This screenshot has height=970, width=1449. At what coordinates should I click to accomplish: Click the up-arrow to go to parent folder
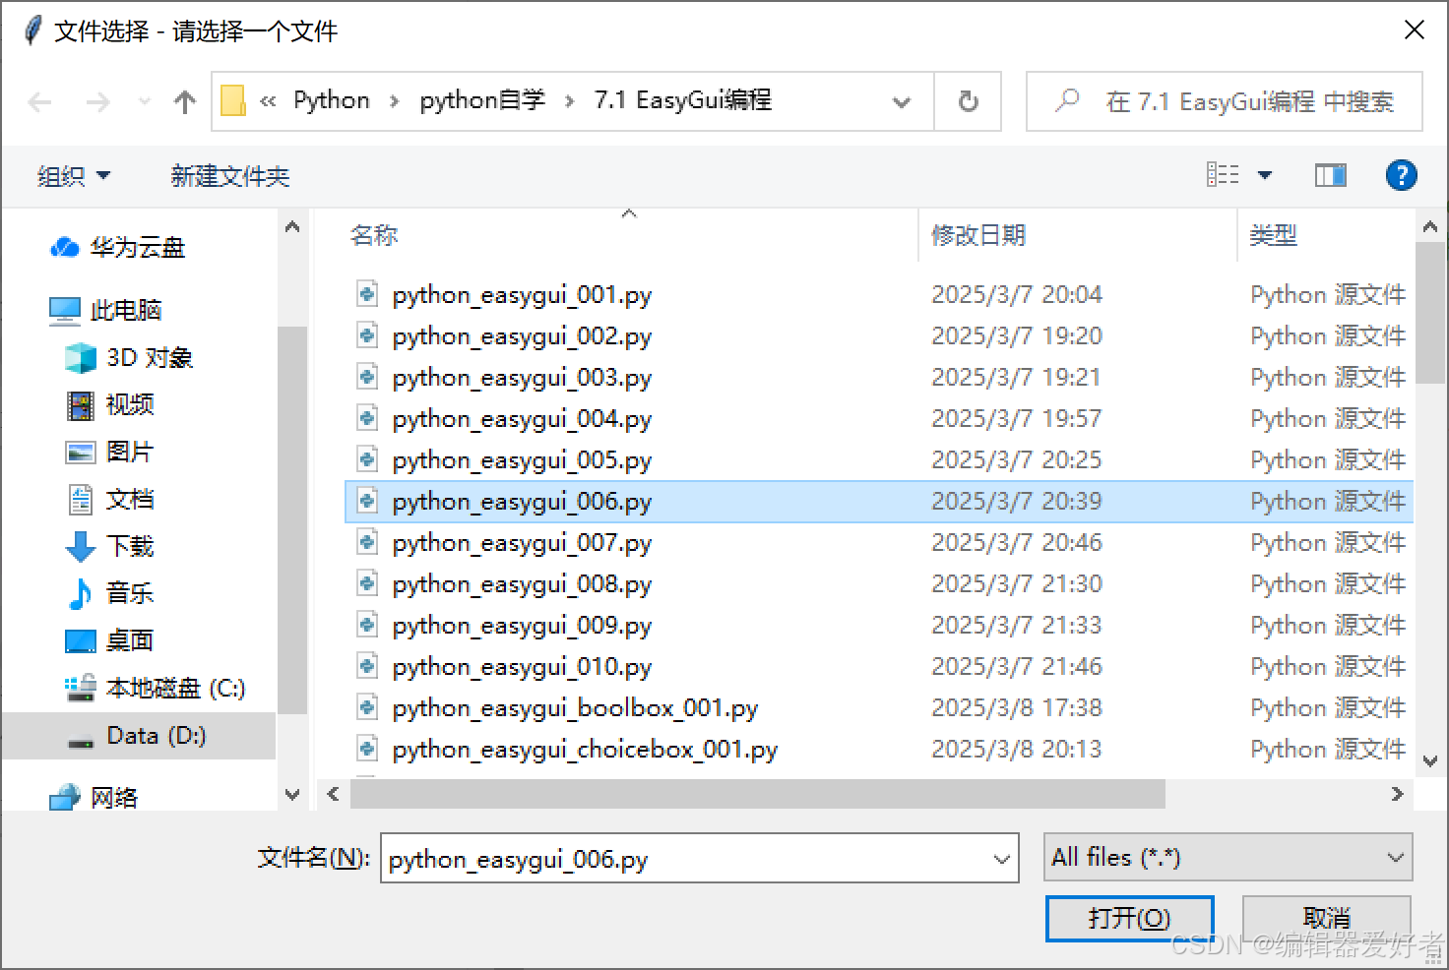pos(184,101)
